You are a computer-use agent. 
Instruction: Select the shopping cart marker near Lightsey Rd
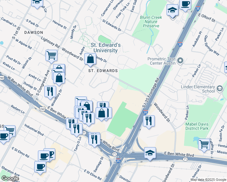click(51, 56)
